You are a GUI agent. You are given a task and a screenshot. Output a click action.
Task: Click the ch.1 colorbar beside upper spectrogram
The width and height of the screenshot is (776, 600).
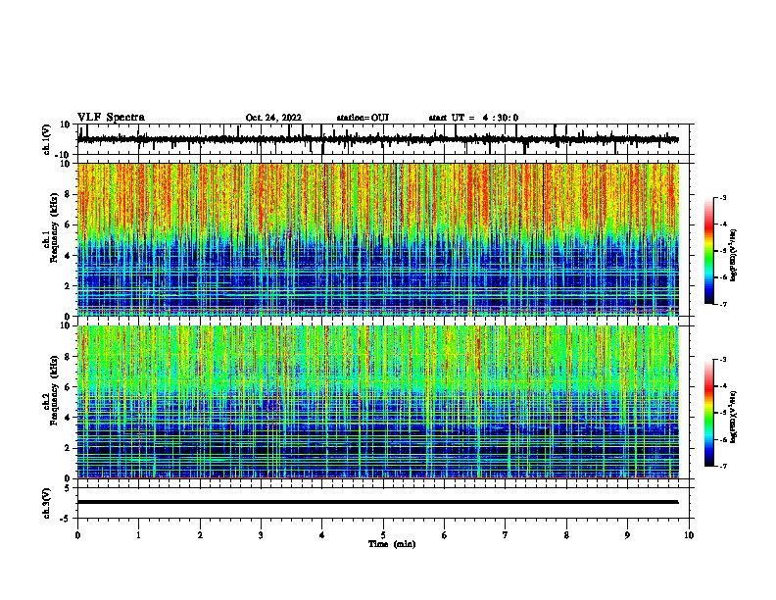[708, 251]
